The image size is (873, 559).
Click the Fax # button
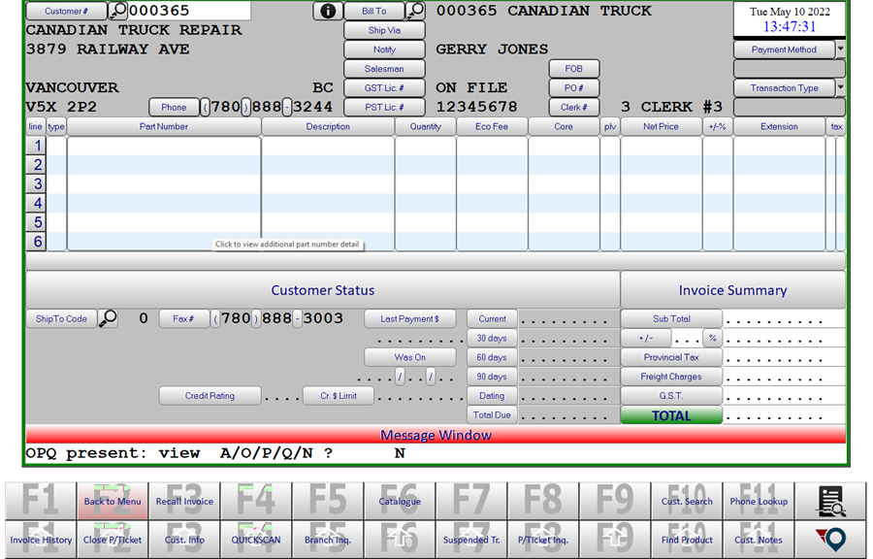[x=183, y=318]
